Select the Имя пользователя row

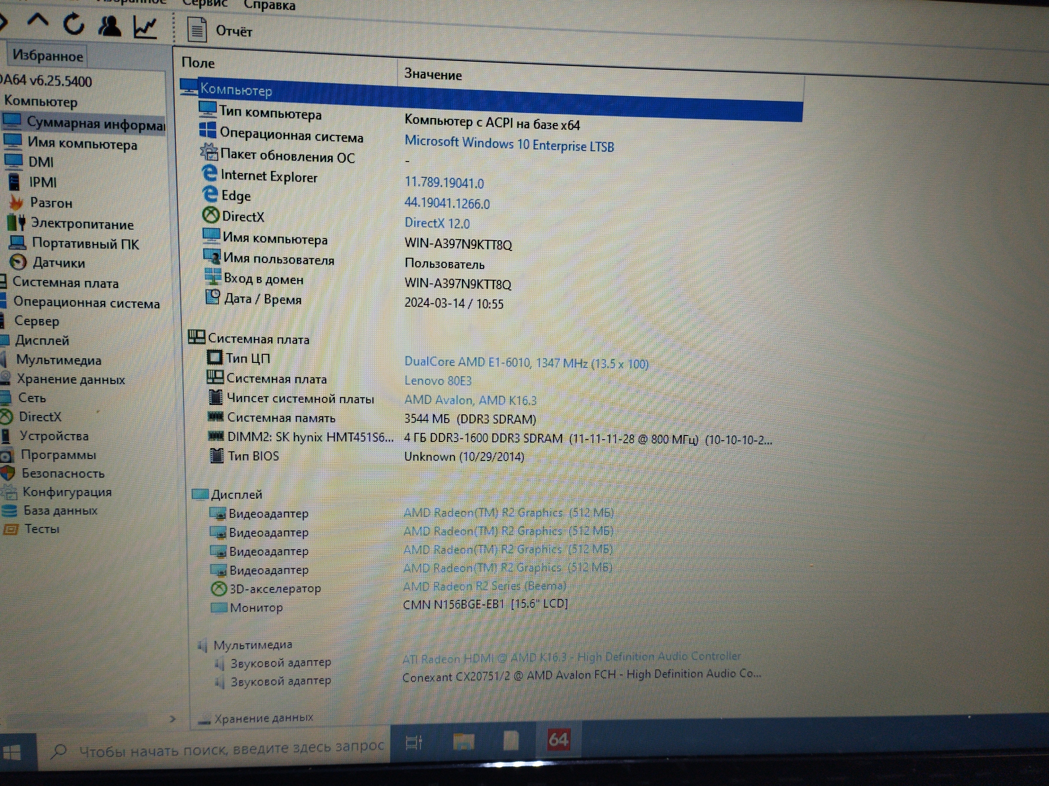pos(344,261)
